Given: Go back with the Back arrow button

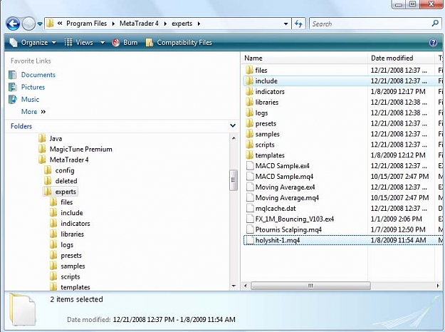Looking at the screenshot, I should tap(13, 24).
